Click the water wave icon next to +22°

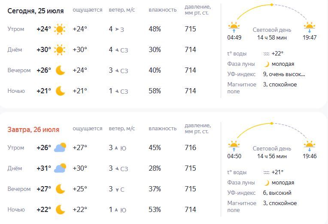pos(266,54)
